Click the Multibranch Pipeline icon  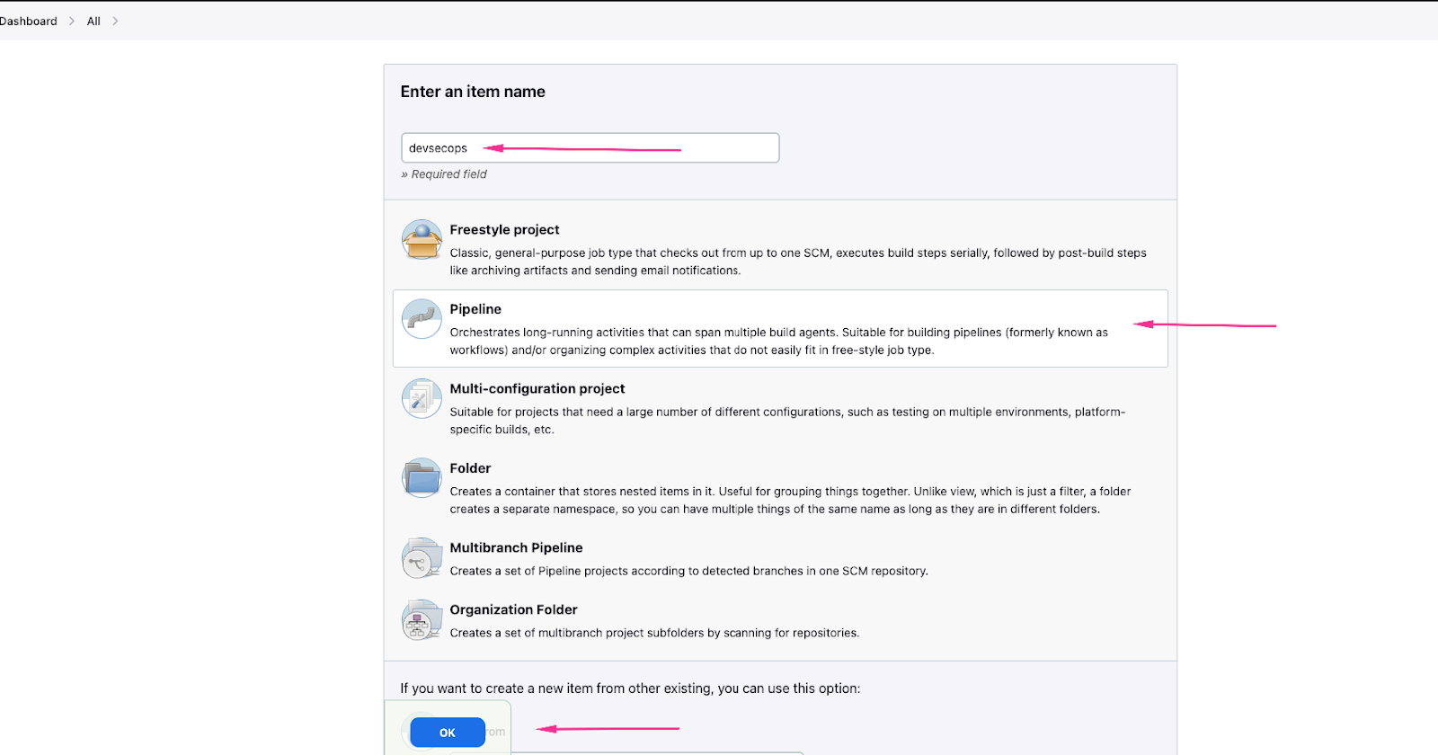click(x=422, y=558)
